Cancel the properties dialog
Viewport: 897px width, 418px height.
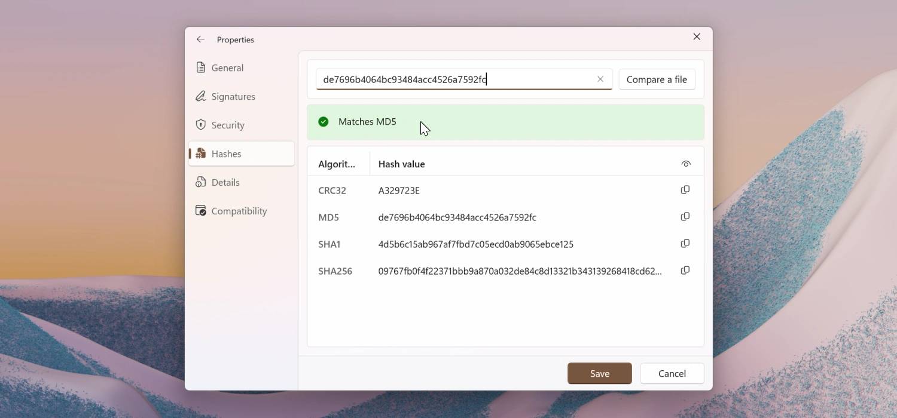[x=672, y=373]
